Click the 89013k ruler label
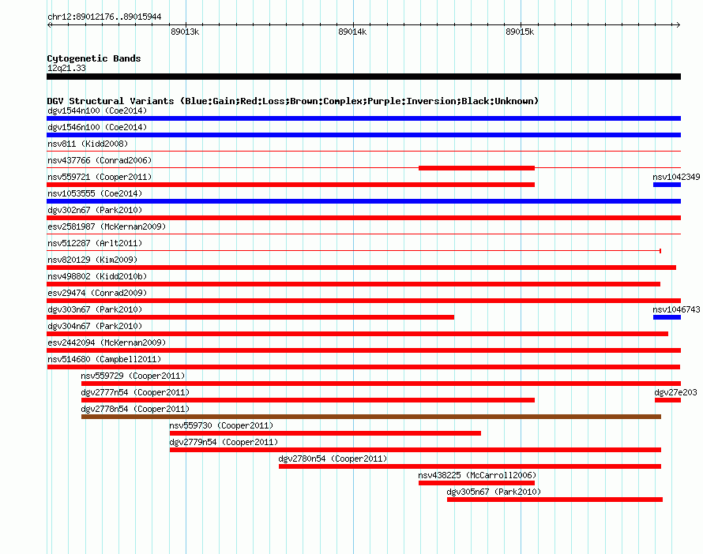 point(185,32)
